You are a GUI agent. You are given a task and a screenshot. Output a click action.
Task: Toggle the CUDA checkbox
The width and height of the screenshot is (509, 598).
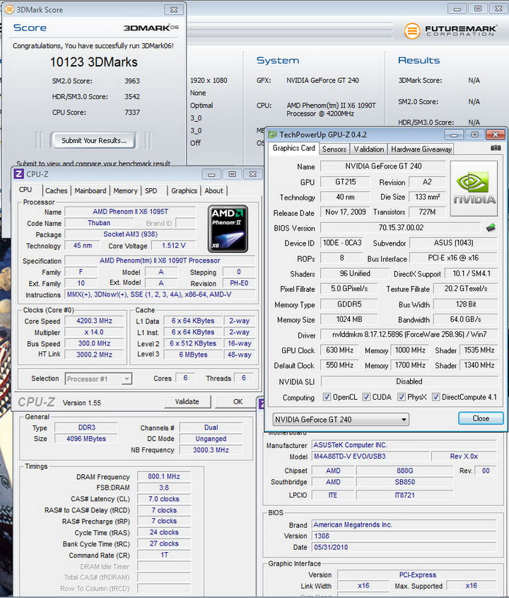tap(366, 397)
